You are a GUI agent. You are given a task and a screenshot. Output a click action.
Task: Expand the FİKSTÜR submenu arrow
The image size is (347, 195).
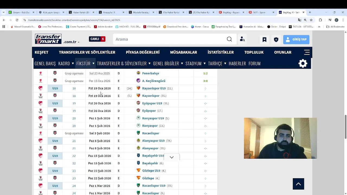pos(93,63)
